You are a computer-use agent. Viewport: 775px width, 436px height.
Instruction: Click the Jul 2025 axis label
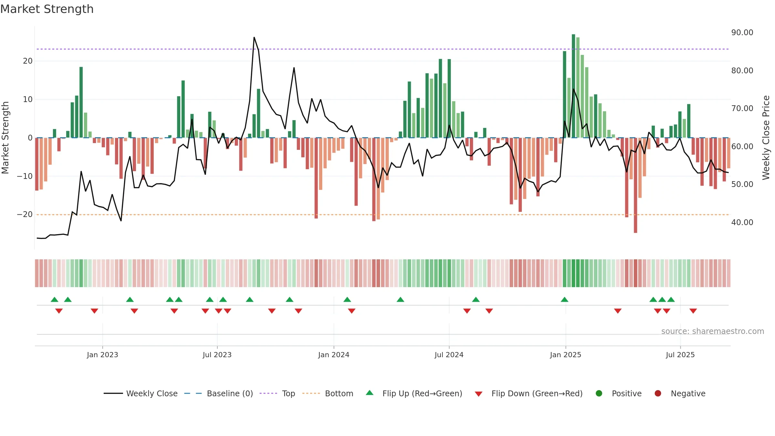[680, 355]
